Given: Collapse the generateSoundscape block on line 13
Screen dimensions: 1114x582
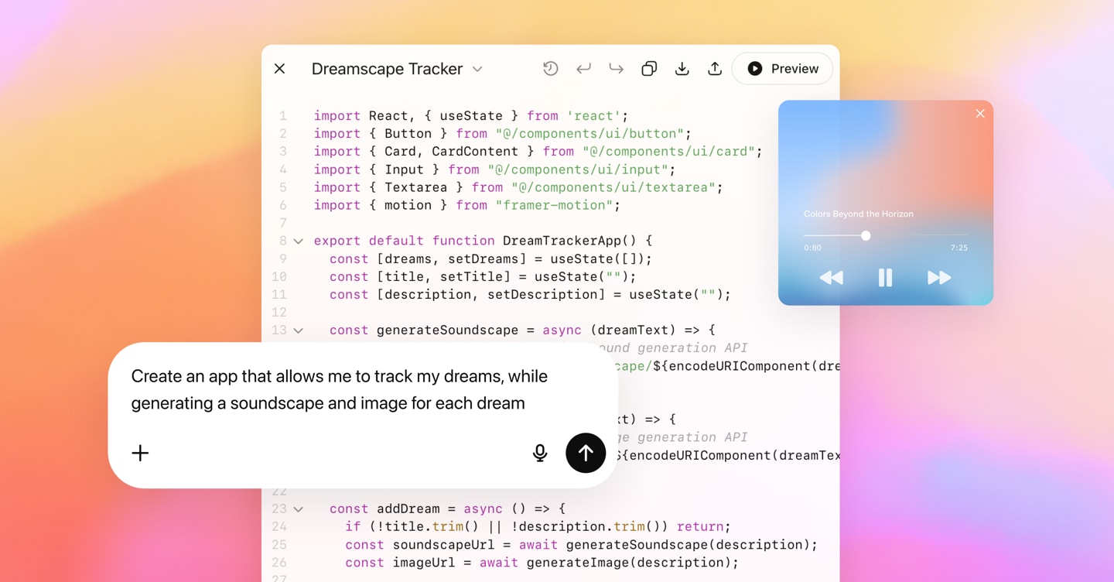Looking at the screenshot, I should 297,330.
